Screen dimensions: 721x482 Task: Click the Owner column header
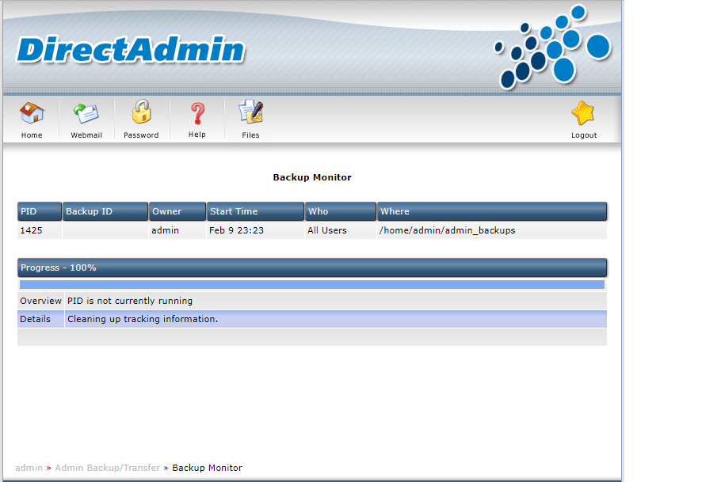[177, 211]
